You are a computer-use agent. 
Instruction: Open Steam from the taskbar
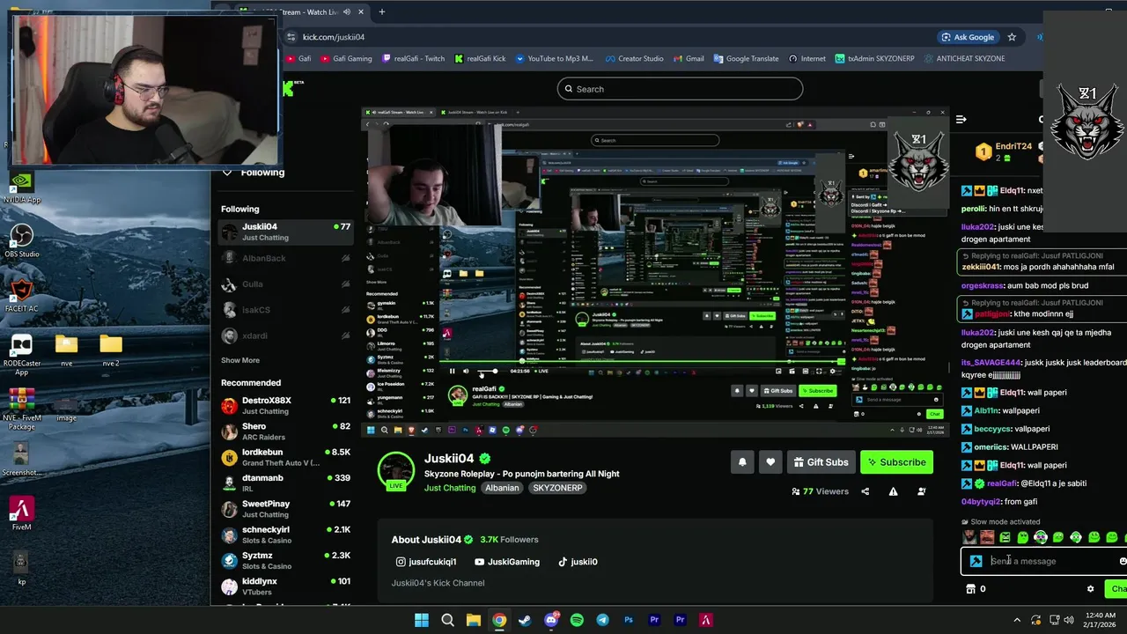pos(525,620)
